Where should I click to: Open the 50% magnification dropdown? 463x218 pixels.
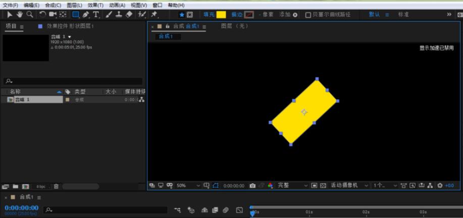(x=188, y=186)
